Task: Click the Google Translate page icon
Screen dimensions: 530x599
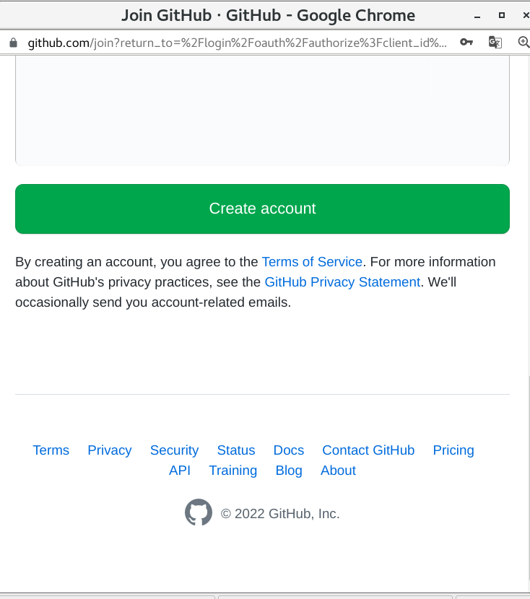Action: point(495,43)
